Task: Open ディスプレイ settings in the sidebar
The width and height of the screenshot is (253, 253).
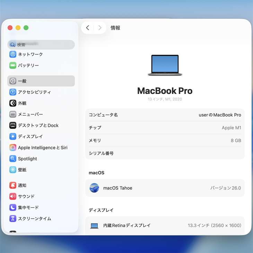Action: (30, 137)
